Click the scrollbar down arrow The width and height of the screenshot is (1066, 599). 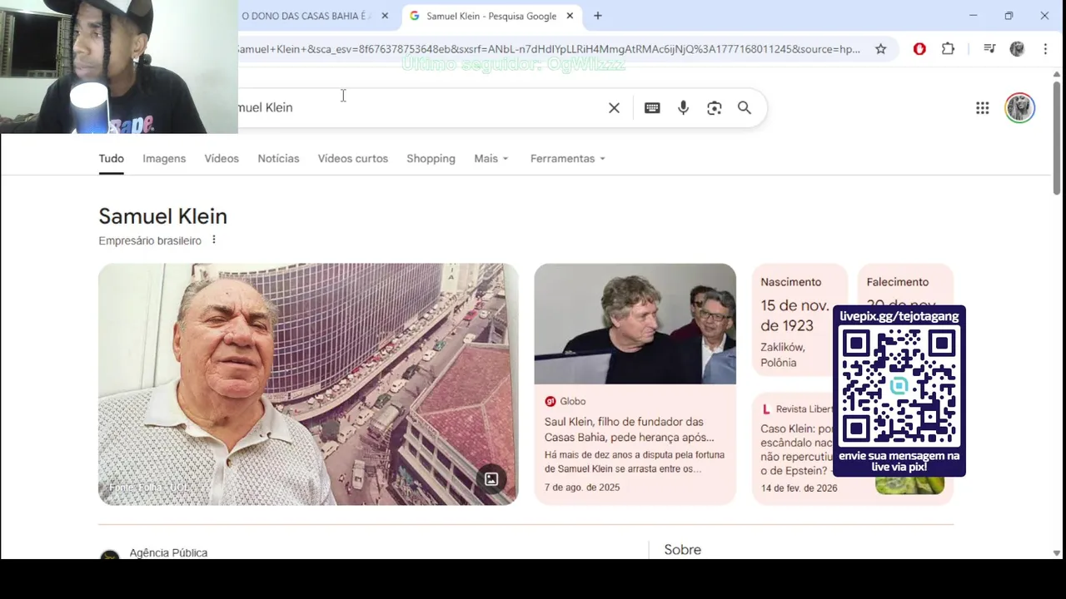point(1057,552)
